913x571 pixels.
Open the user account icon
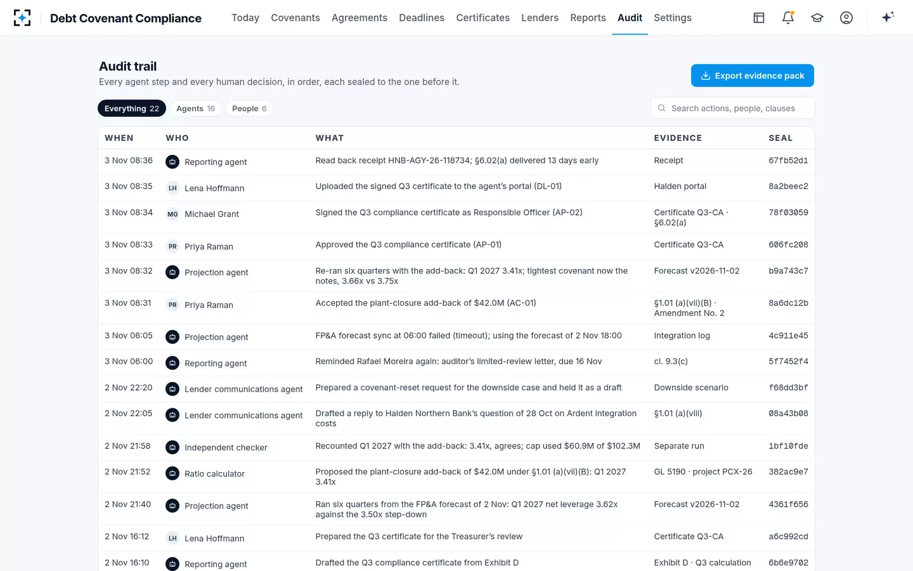coord(846,18)
